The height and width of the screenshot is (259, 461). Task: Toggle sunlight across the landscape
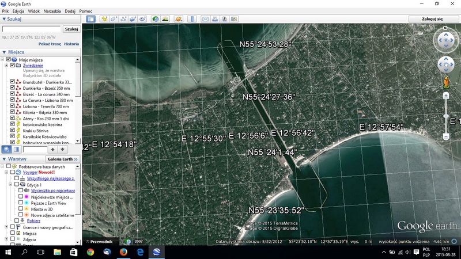[x=165, y=19]
